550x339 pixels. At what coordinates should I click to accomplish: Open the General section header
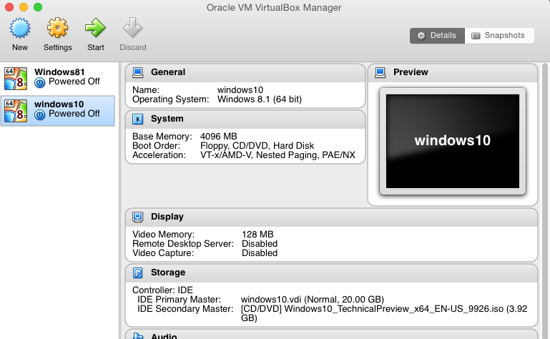pyautogui.click(x=168, y=72)
